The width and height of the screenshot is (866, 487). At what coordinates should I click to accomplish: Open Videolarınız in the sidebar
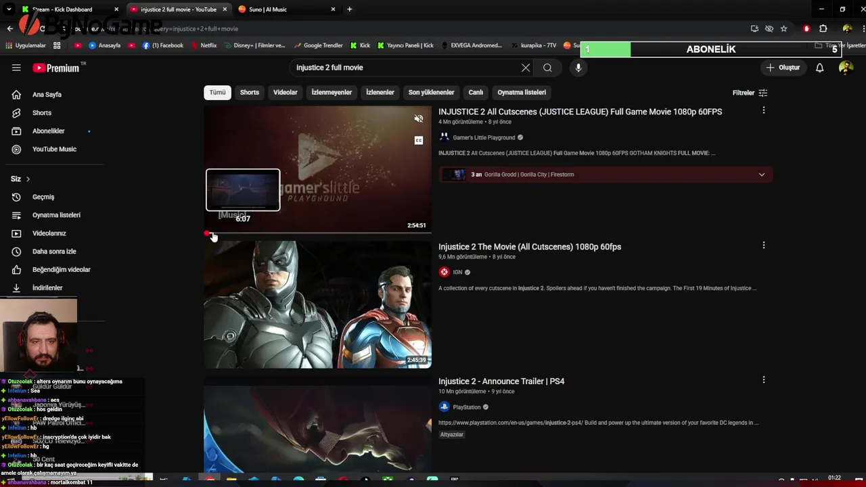tap(49, 233)
